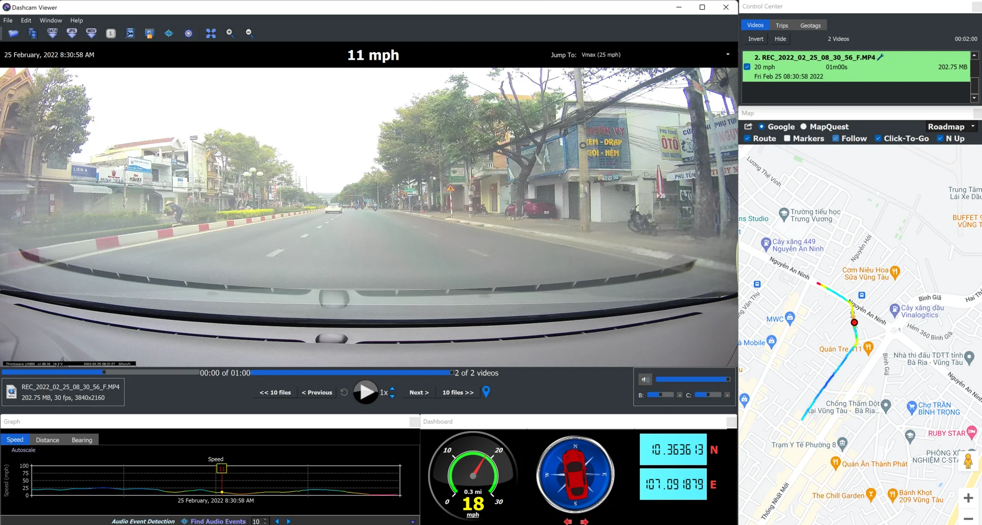982x525 pixels.
Task: Expand the Audio Event Detection arrow
Action: coord(413,521)
